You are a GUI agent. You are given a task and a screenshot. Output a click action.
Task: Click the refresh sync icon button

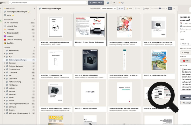pos(108,3)
